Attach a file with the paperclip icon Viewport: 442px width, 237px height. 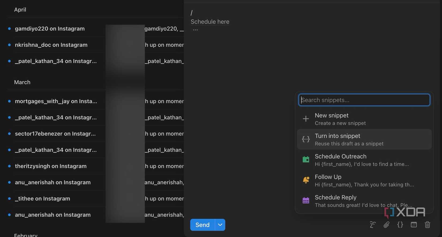point(386,225)
